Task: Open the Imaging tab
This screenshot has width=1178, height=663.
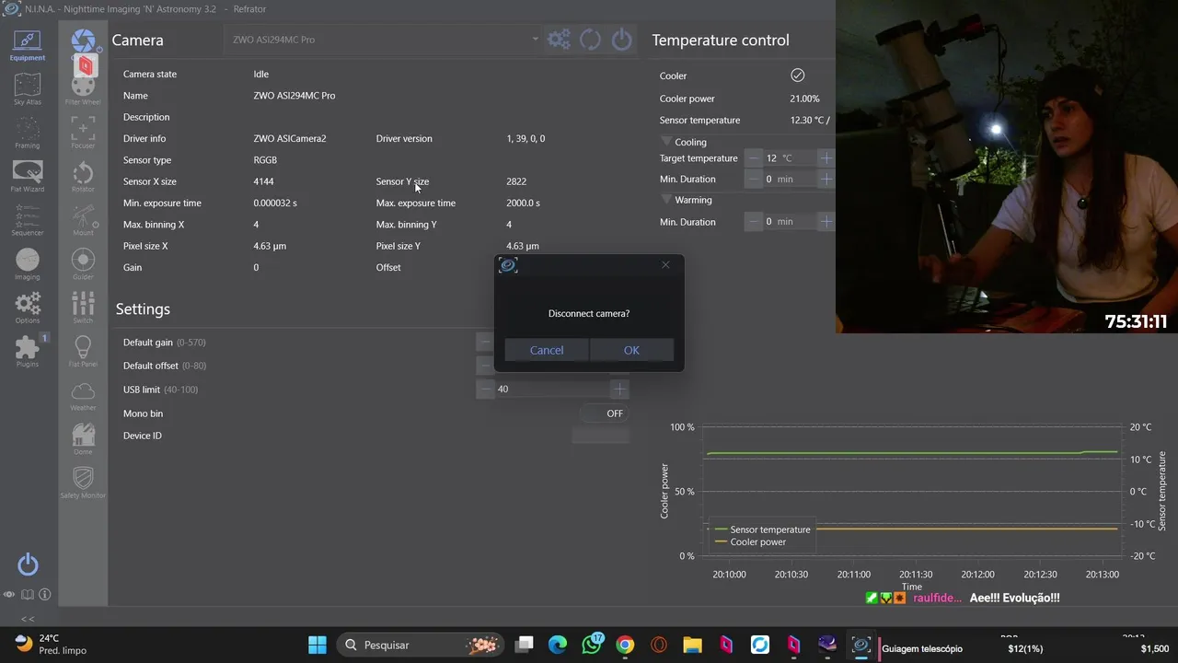Action: (x=28, y=263)
